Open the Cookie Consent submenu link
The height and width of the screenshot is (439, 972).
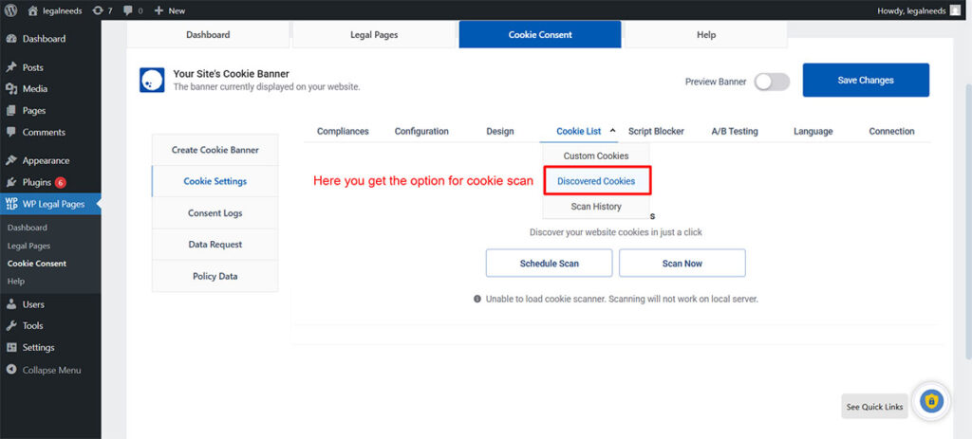pos(37,264)
